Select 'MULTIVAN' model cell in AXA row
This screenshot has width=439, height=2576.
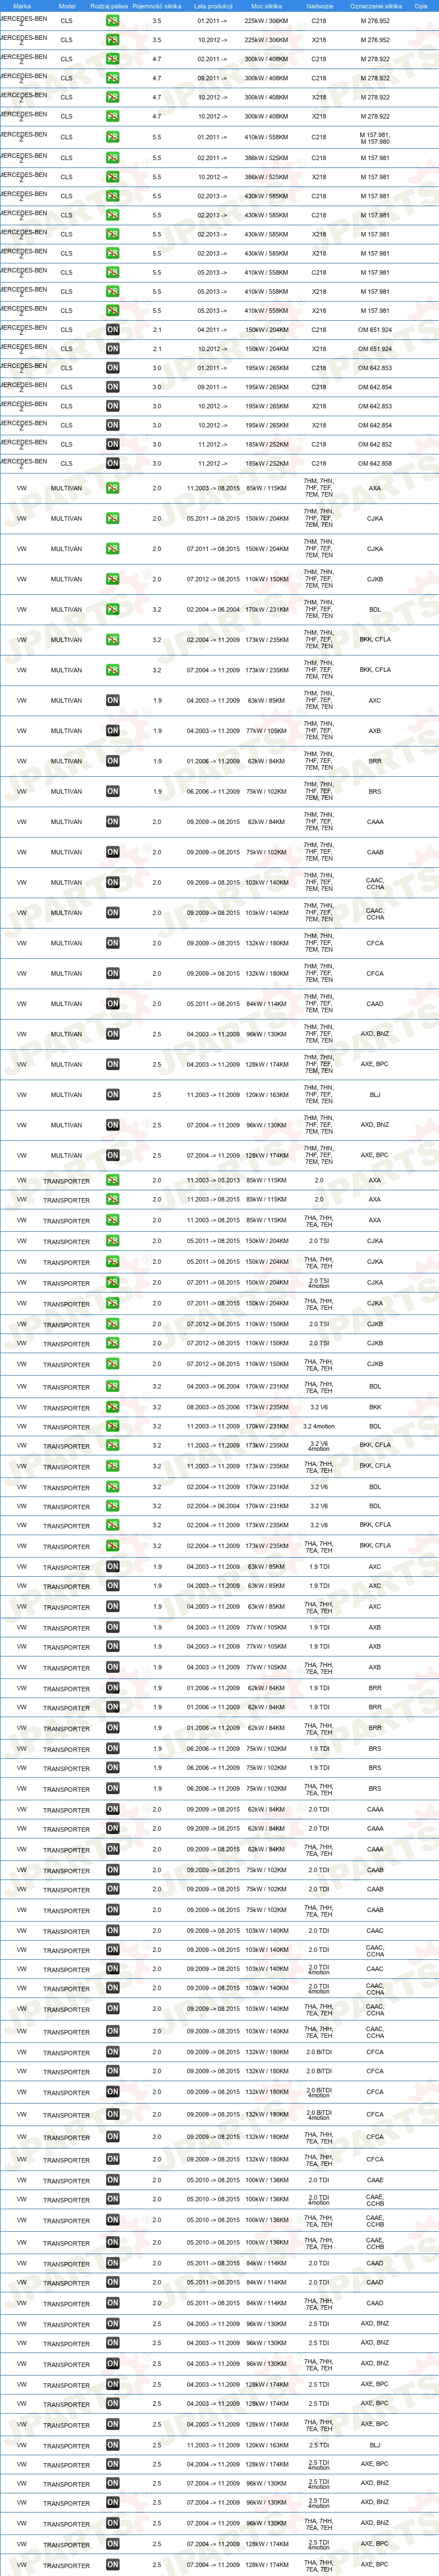pyautogui.click(x=67, y=488)
